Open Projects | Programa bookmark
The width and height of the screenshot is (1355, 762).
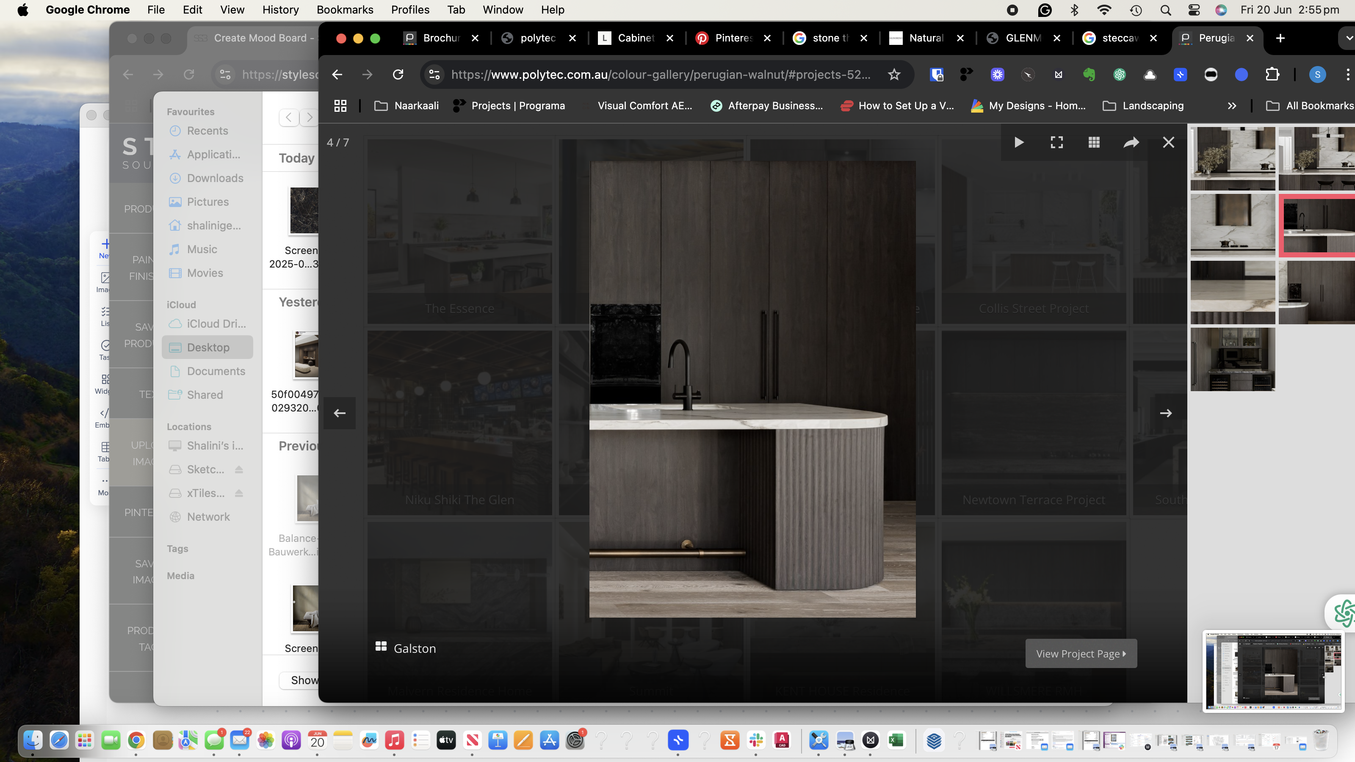509,106
